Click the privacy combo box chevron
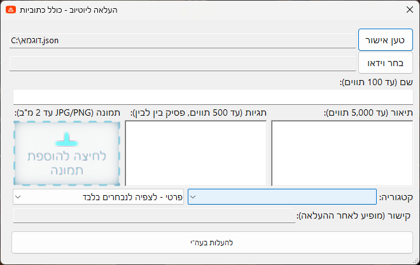The height and width of the screenshot is (265, 420). 18,197
